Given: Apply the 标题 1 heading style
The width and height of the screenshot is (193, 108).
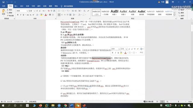Looking at the screenshot, I should (114, 13).
